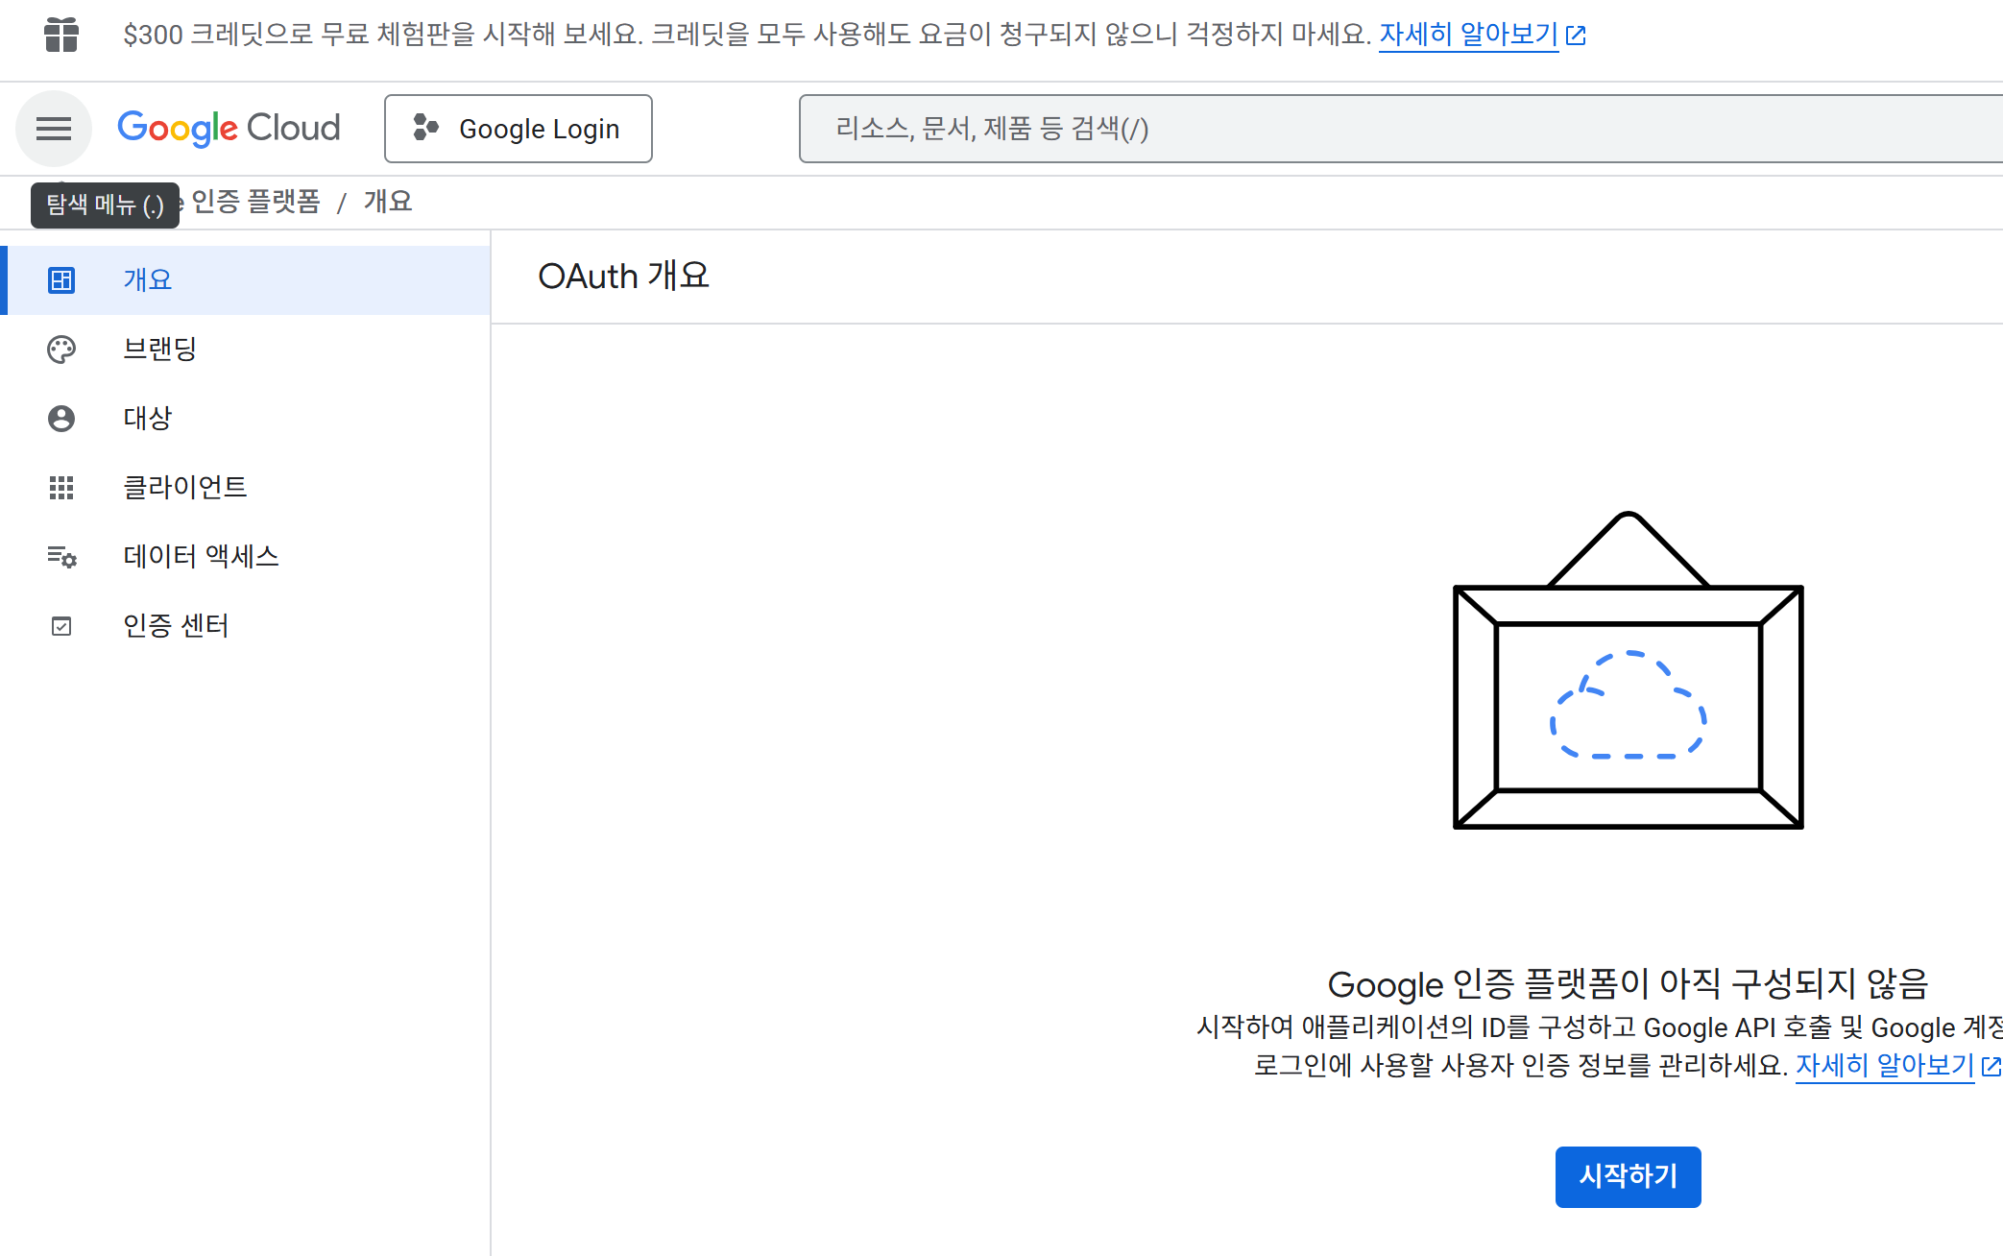Image resolution: width=2003 pixels, height=1256 pixels.
Task: Select the 개요 grid icon in the sidebar
Action: pyautogui.click(x=61, y=279)
